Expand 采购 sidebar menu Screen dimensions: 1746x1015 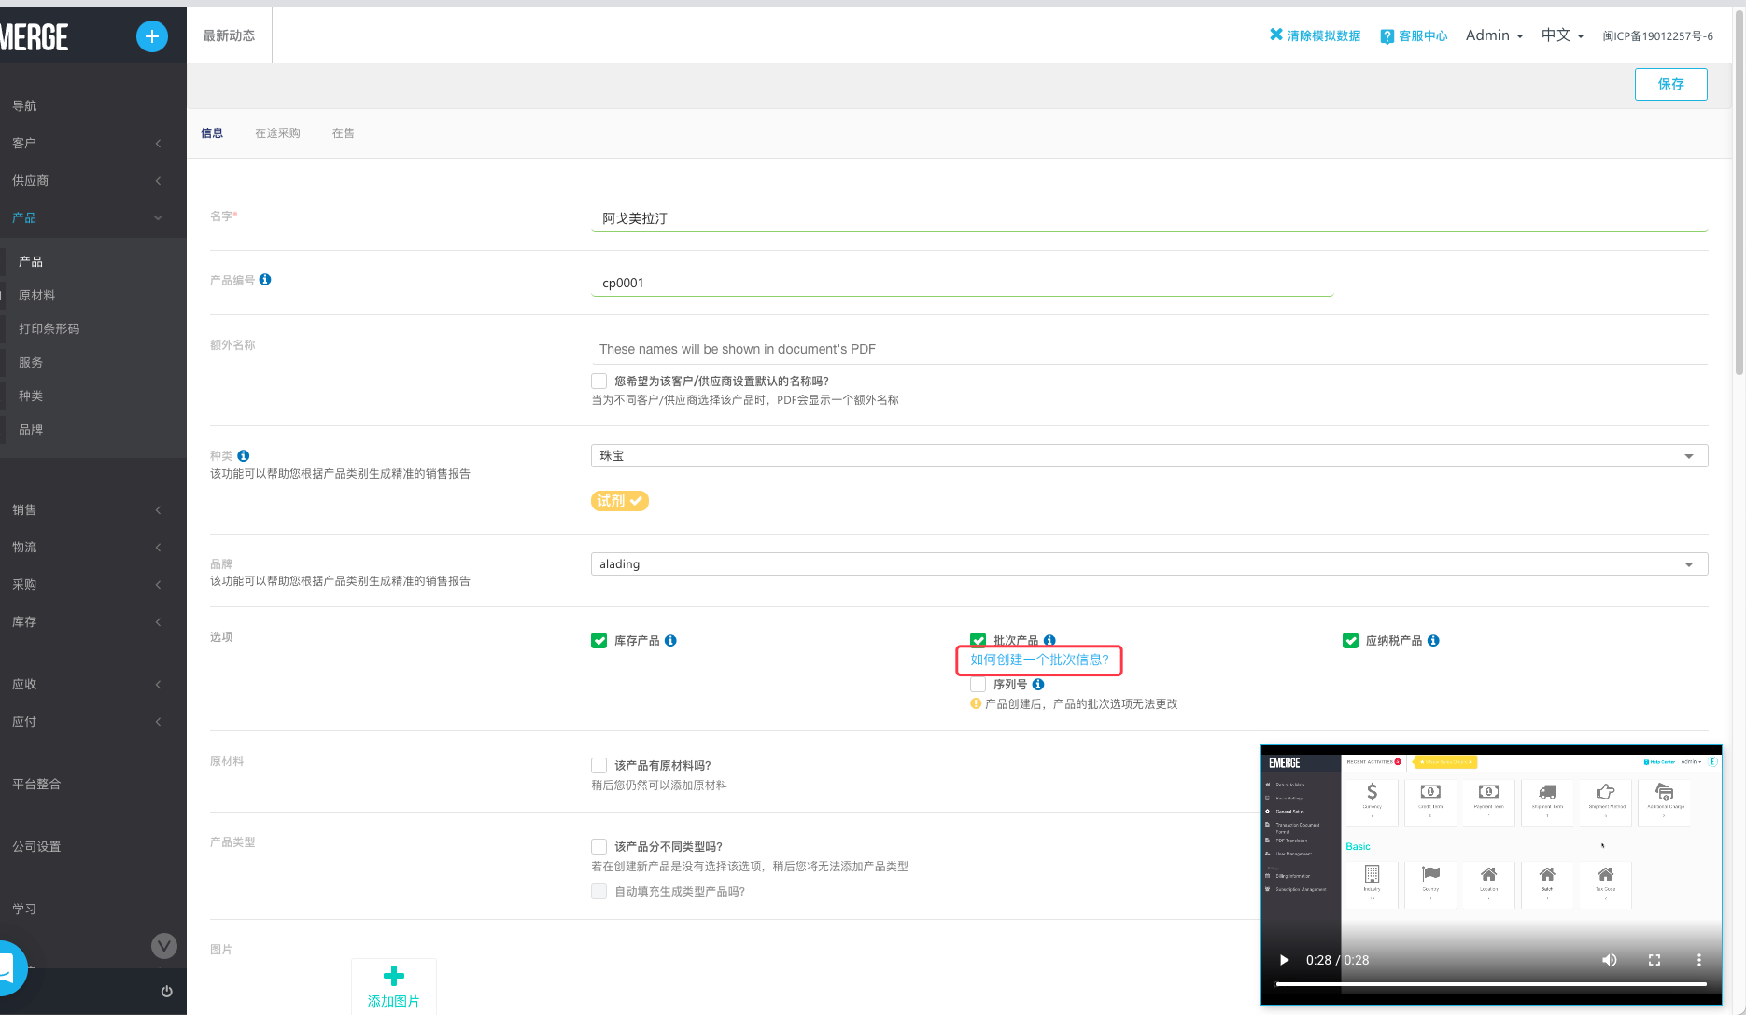[x=93, y=584]
